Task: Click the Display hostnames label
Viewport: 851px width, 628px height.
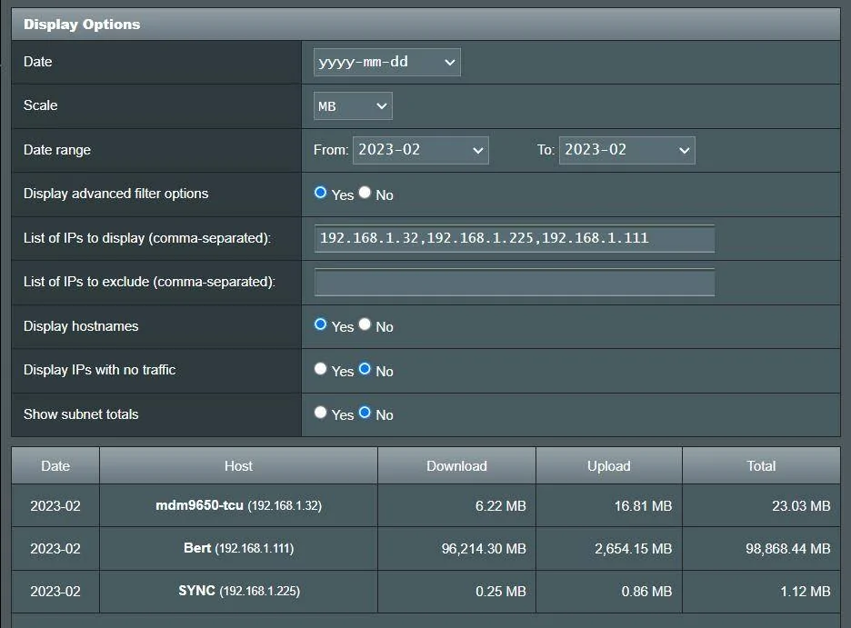Action: (81, 326)
